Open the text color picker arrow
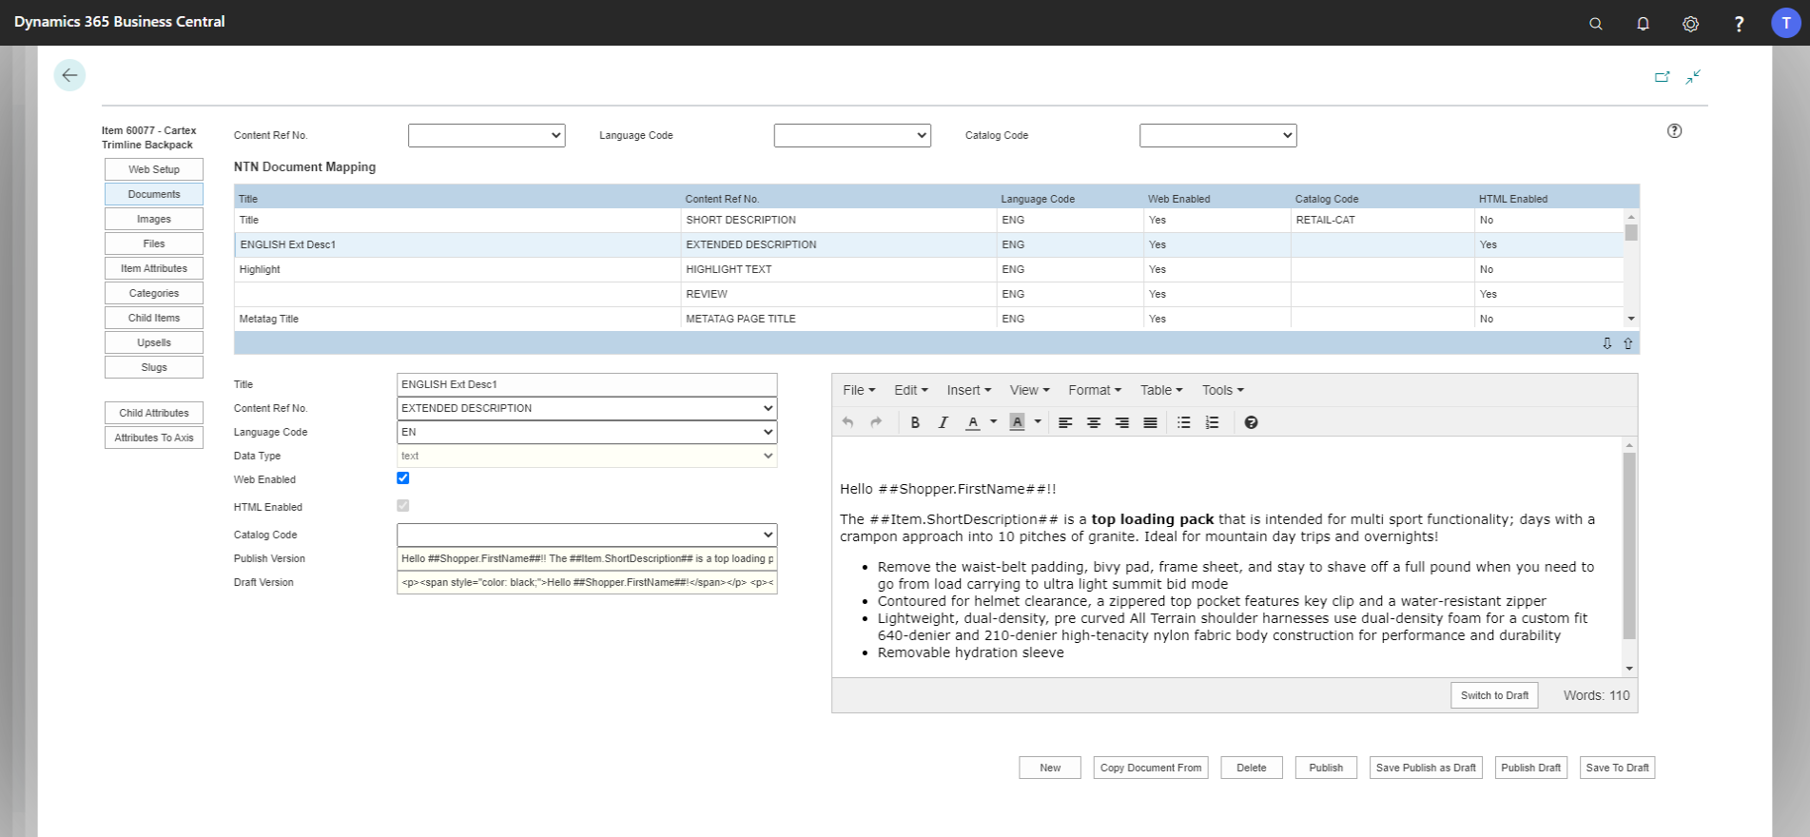This screenshot has width=1810, height=837. pos(993,422)
